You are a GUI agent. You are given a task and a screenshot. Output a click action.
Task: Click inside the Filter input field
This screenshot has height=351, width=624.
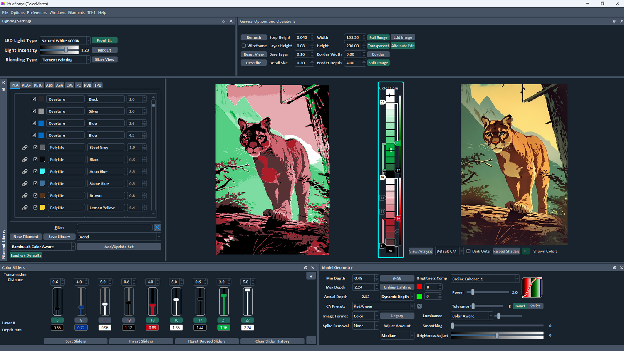click(x=114, y=227)
